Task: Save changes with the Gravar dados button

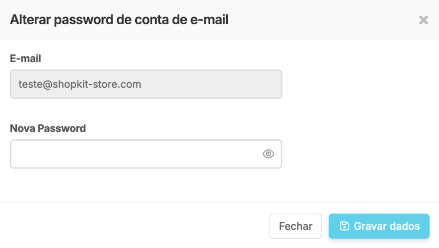Action: 379,226
